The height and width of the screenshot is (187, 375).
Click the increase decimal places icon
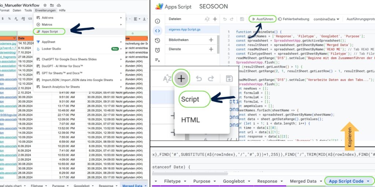(23, 19)
